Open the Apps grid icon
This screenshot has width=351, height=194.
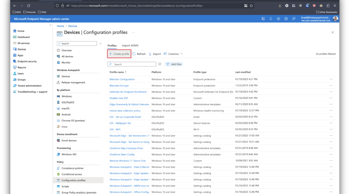[15, 55]
